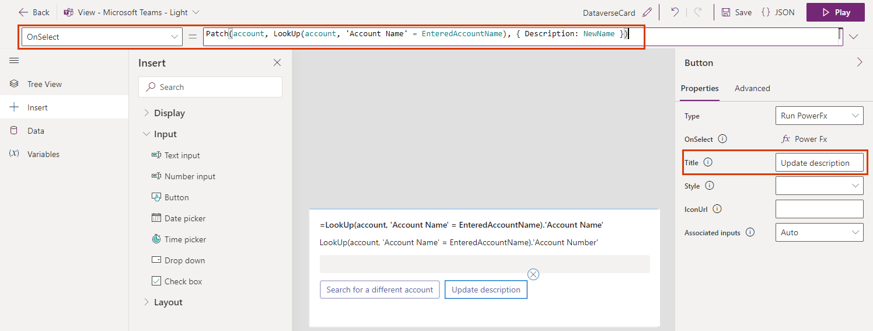The height and width of the screenshot is (331, 873).
Task: Select the Account Number text on card
Action: tap(459, 242)
